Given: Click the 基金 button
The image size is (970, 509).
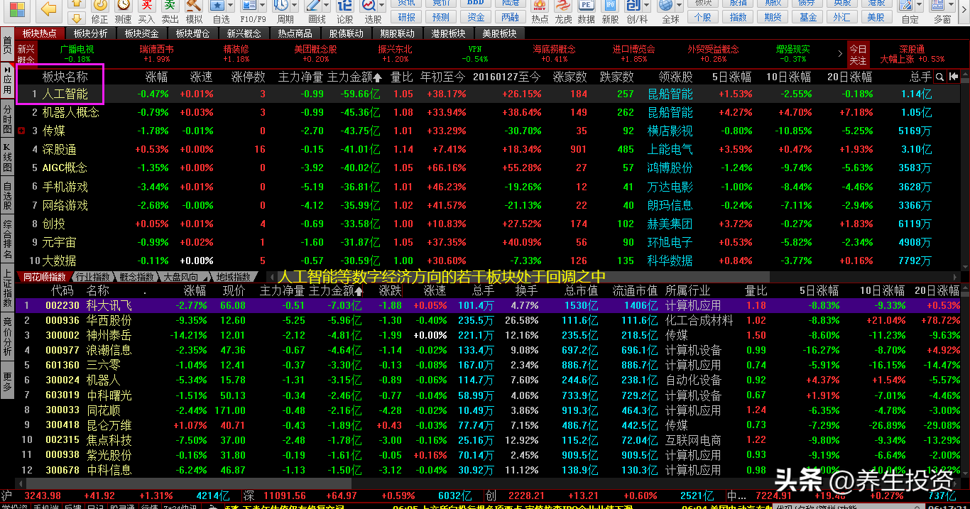Looking at the screenshot, I should (808, 17).
